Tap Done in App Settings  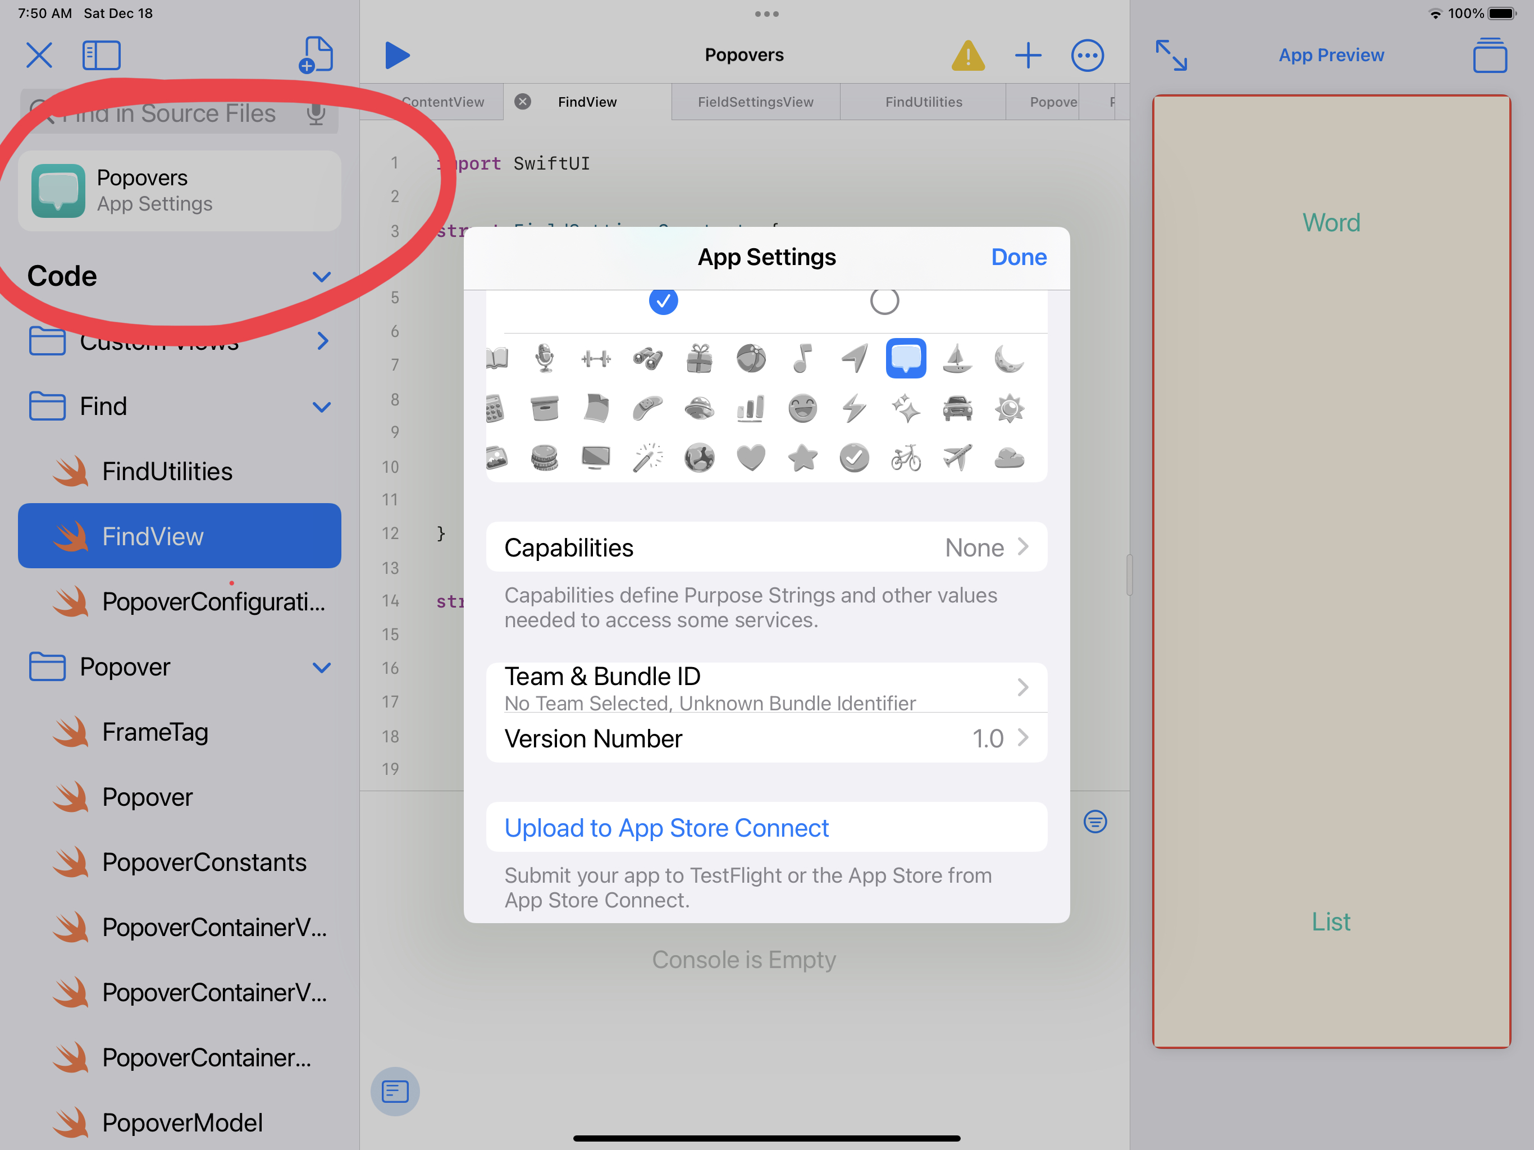click(1018, 257)
